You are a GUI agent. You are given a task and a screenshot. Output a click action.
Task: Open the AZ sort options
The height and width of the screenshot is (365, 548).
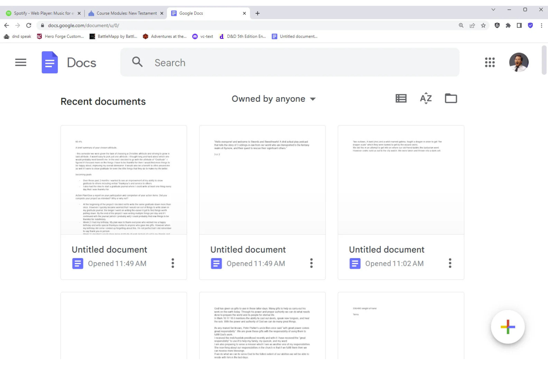coord(426,98)
